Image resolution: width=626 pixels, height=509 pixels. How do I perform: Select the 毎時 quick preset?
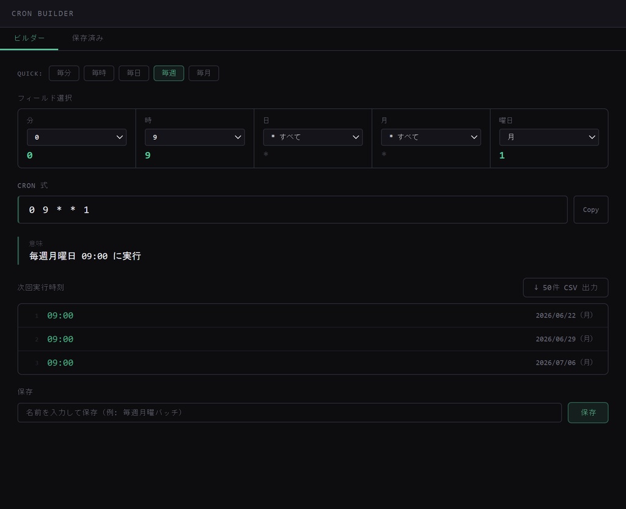pyautogui.click(x=99, y=73)
